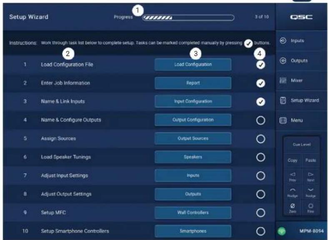
Task: Click the Outputs sidebar arrow icon
Action: (283, 61)
